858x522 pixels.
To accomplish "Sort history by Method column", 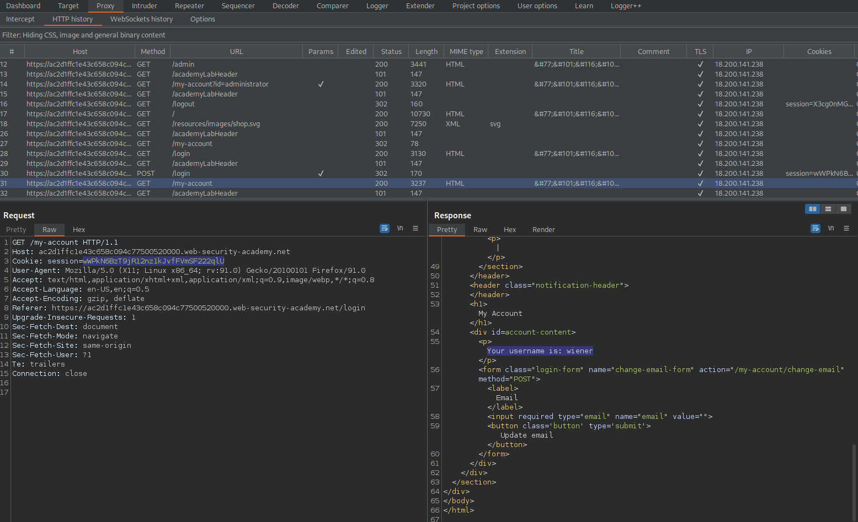I will pyautogui.click(x=153, y=52).
